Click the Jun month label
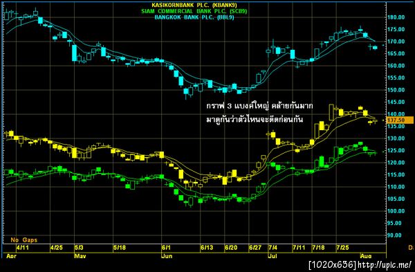Screen dimensions: 415x272 tap(167, 256)
